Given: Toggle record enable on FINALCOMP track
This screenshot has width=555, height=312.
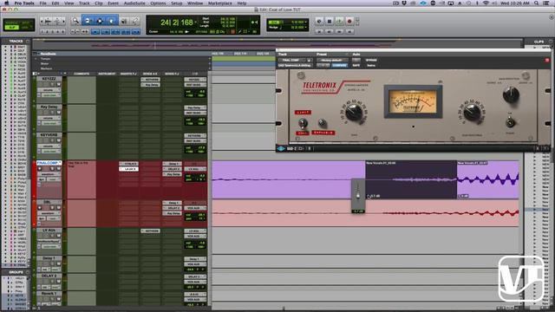Looking at the screenshot, I should [40, 169].
